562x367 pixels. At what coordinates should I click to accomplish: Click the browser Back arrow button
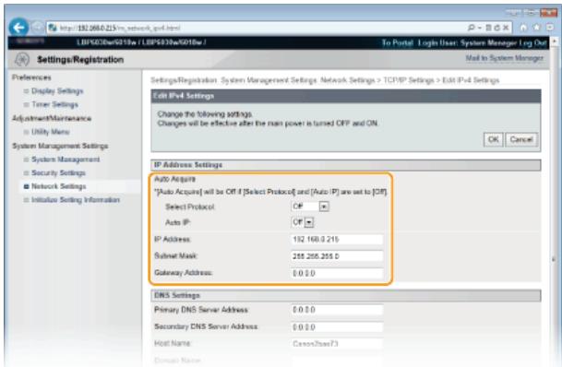pyautogui.click(x=18, y=28)
